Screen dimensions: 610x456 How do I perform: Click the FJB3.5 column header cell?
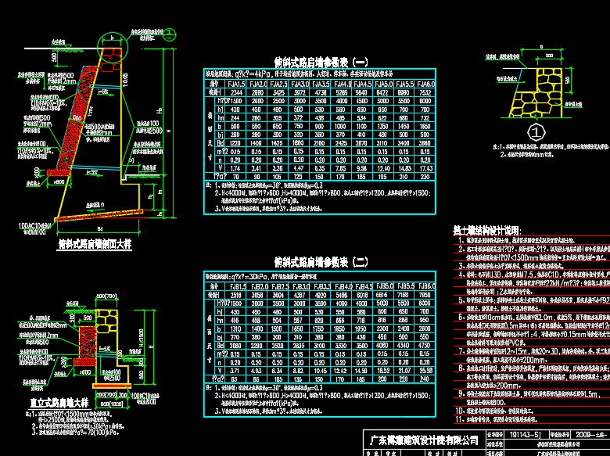pos(321,287)
